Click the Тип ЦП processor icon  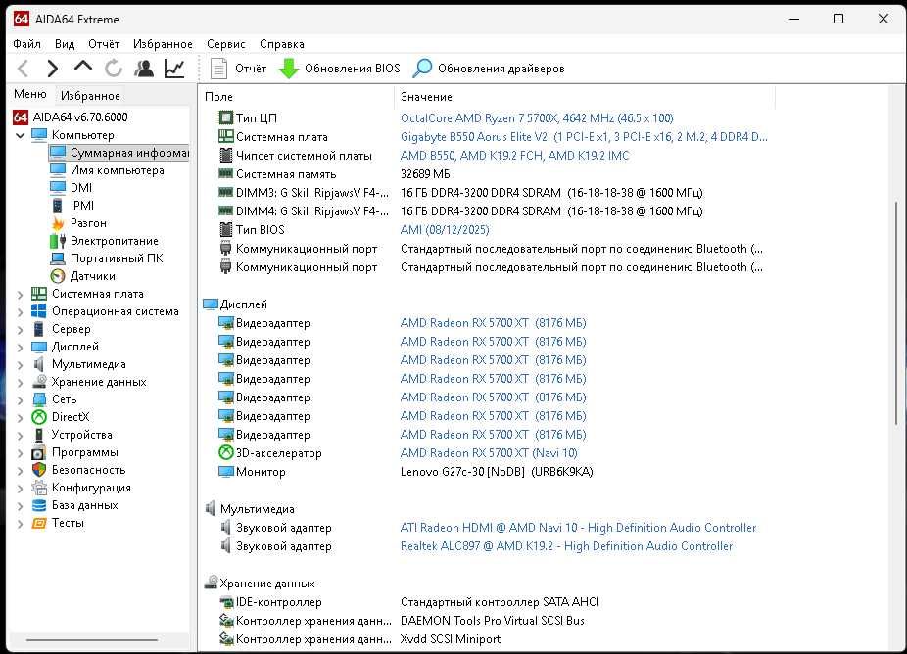225,117
